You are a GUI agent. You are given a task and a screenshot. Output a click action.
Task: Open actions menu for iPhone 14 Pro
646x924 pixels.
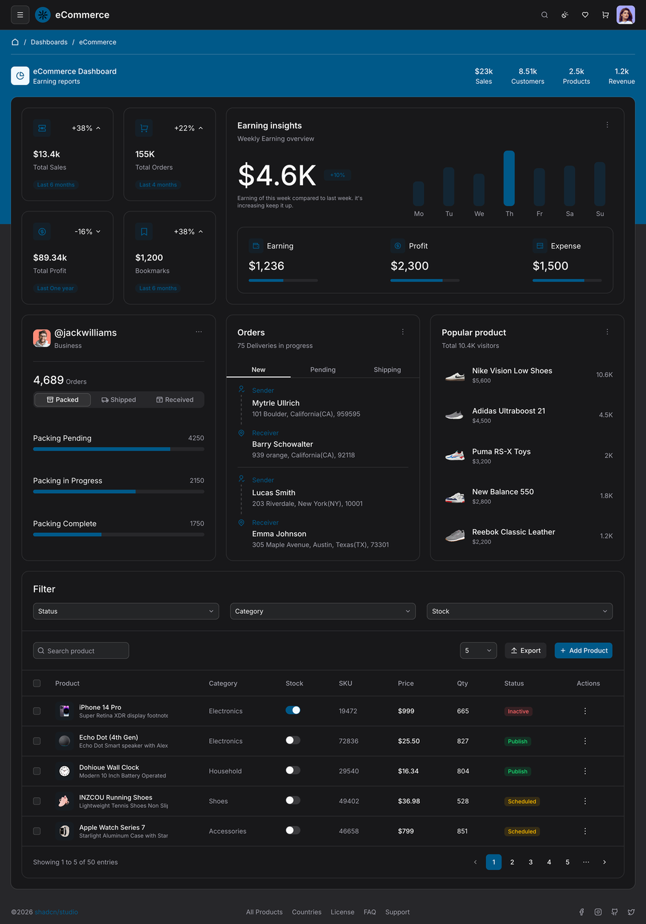coord(585,711)
